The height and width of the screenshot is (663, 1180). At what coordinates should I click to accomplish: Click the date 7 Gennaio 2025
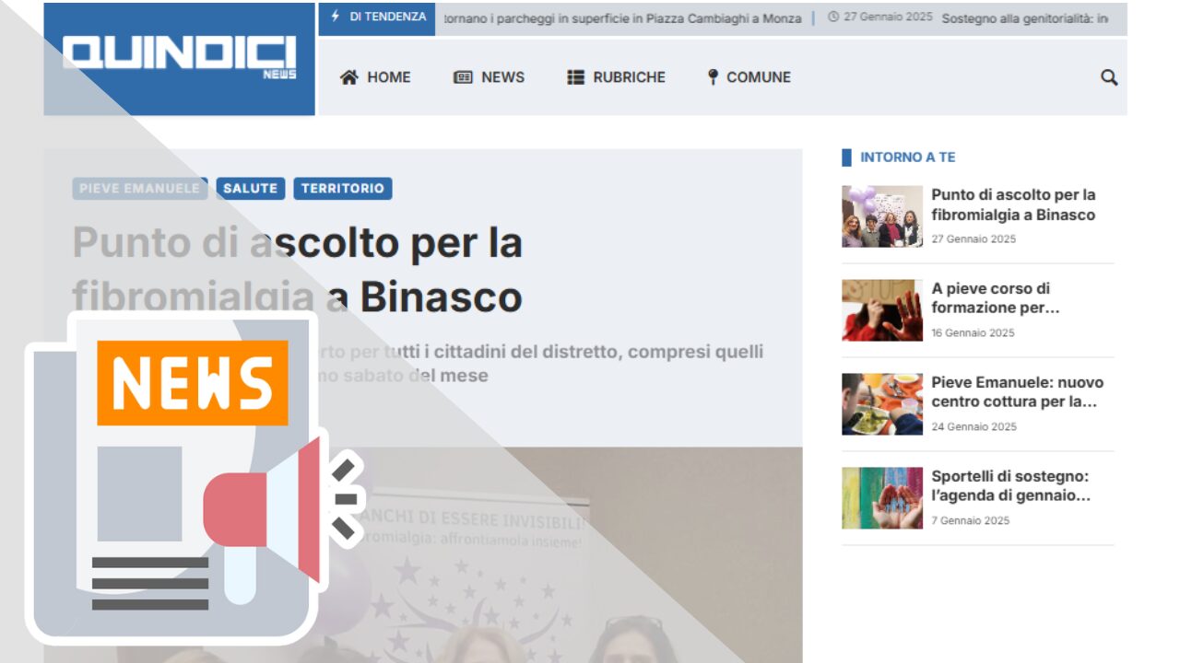(970, 520)
